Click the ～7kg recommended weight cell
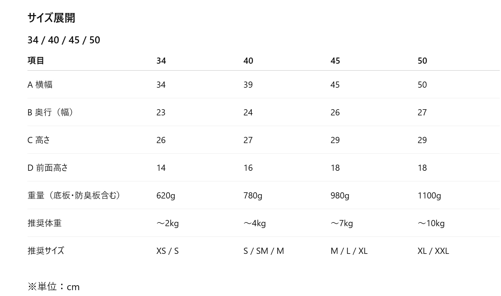The image size is (501, 296). (x=342, y=223)
